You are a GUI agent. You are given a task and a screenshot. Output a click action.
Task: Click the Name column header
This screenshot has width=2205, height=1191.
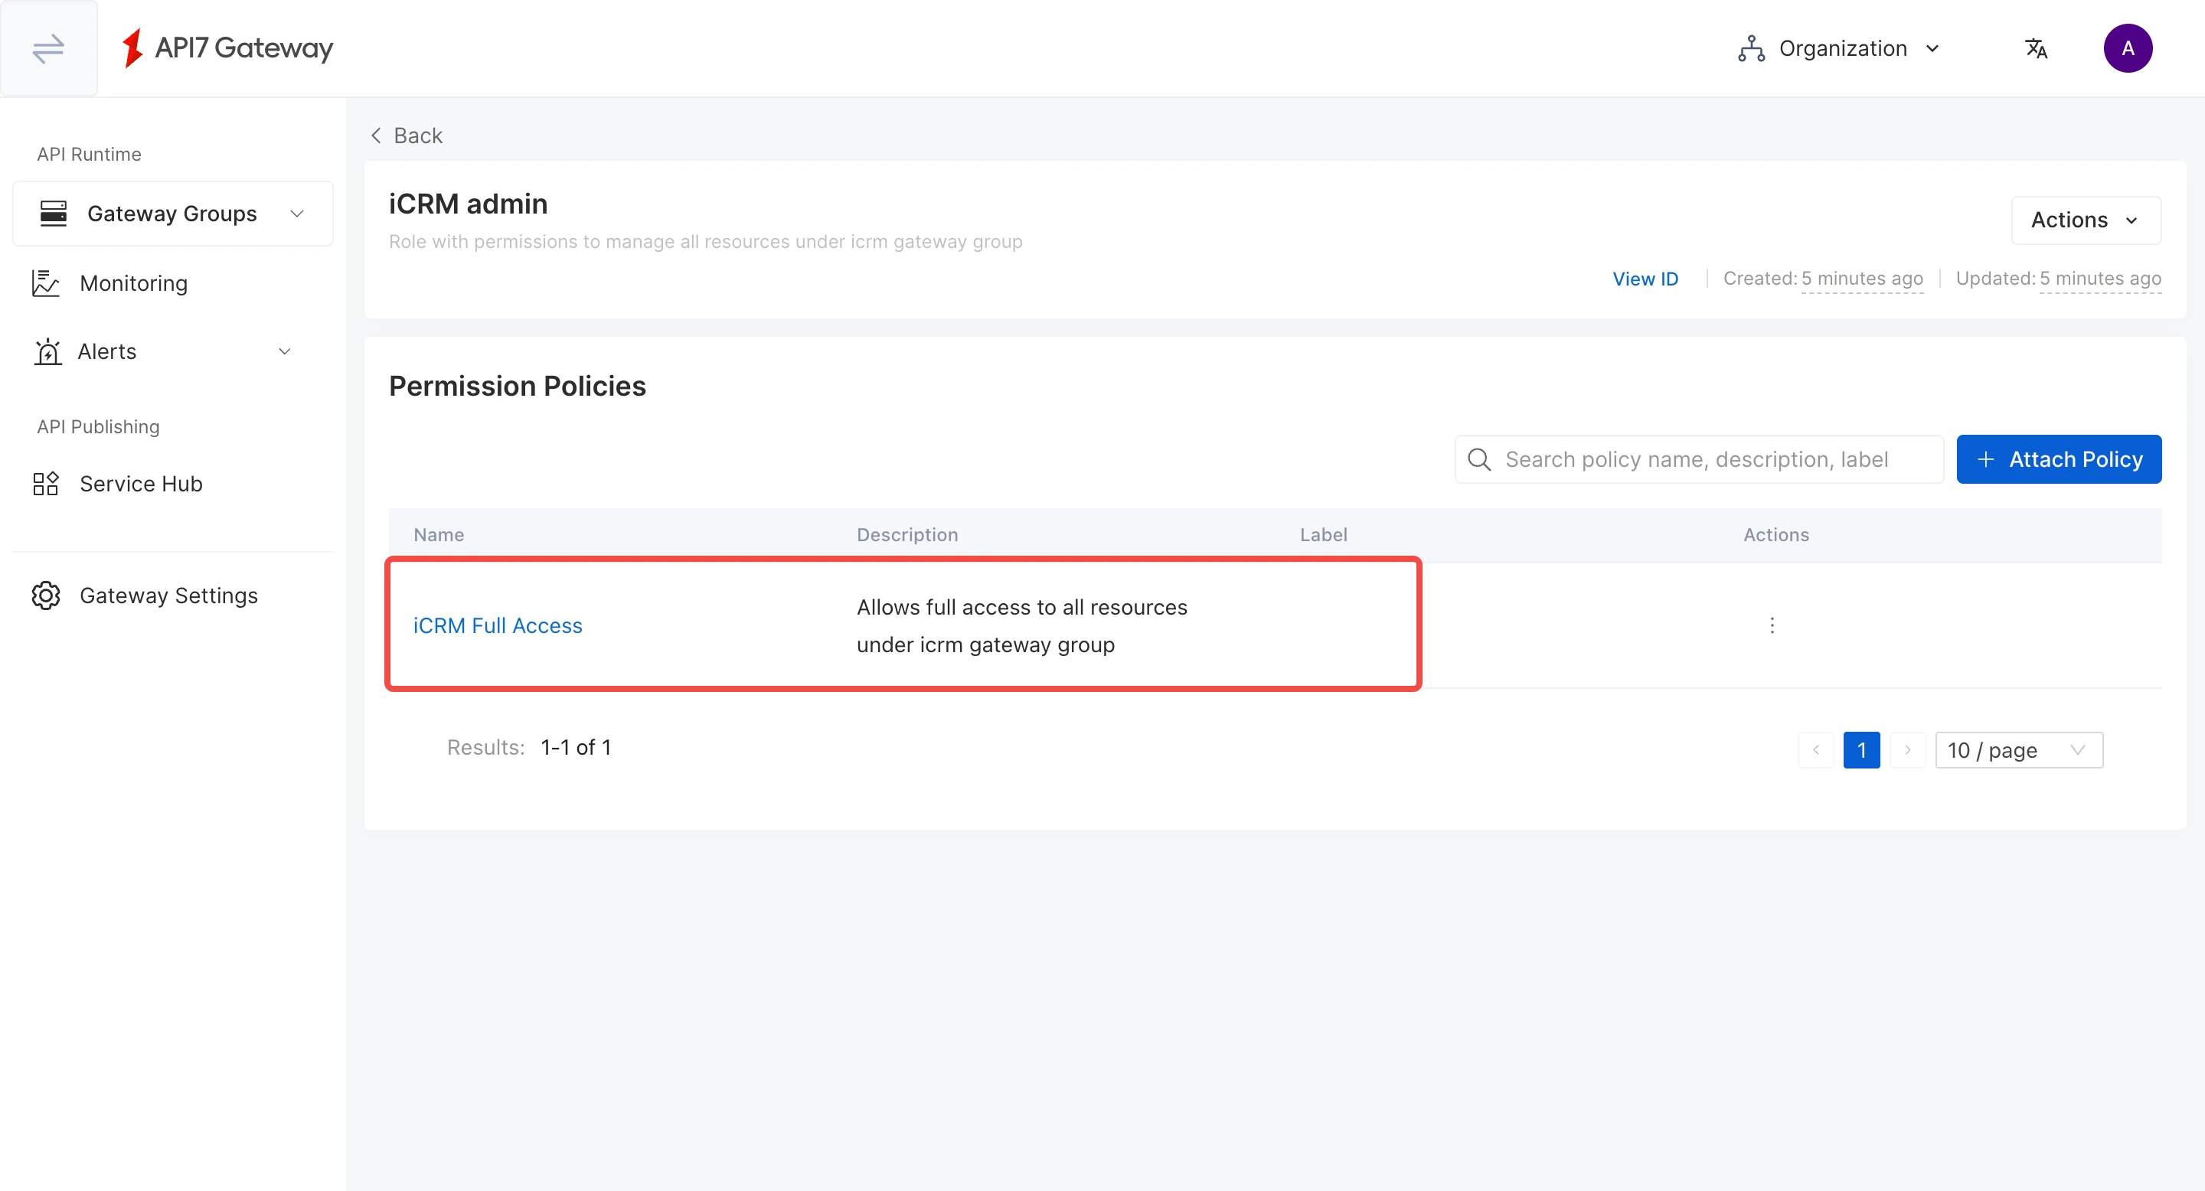pyautogui.click(x=438, y=535)
